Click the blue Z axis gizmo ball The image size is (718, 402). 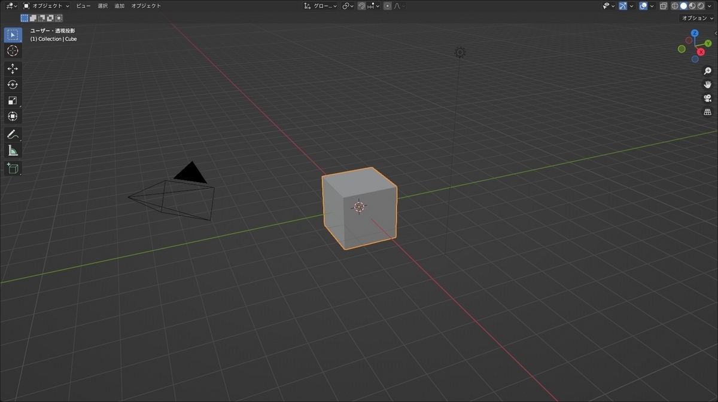pyautogui.click(x=695, y=33)
